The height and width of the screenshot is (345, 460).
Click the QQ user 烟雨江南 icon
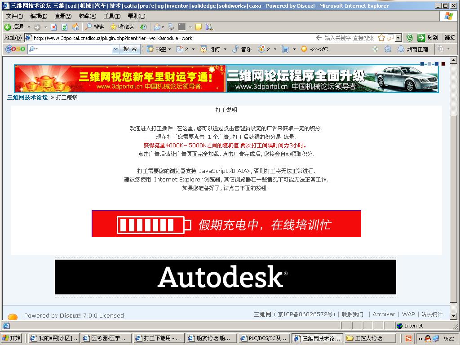(401, 49)
